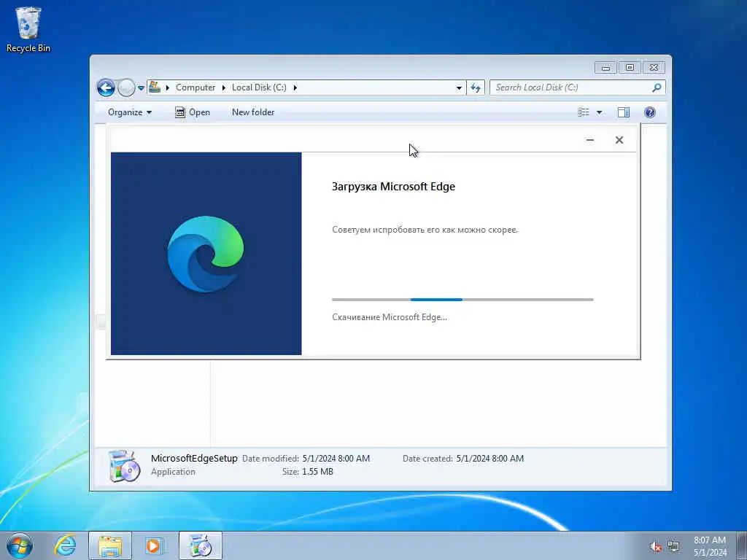Viewport: 747px width, 560px height.
Task: Click the muted volume tray icon
Action: click(656, 547)
